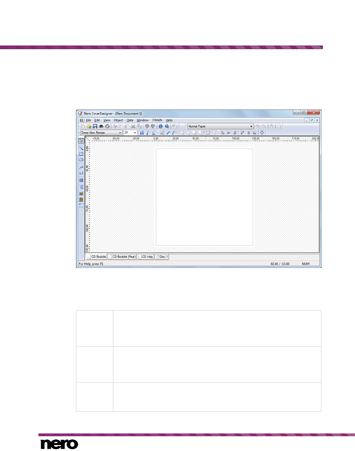Open the Window menu
The image size is (355, 451).
142,120
